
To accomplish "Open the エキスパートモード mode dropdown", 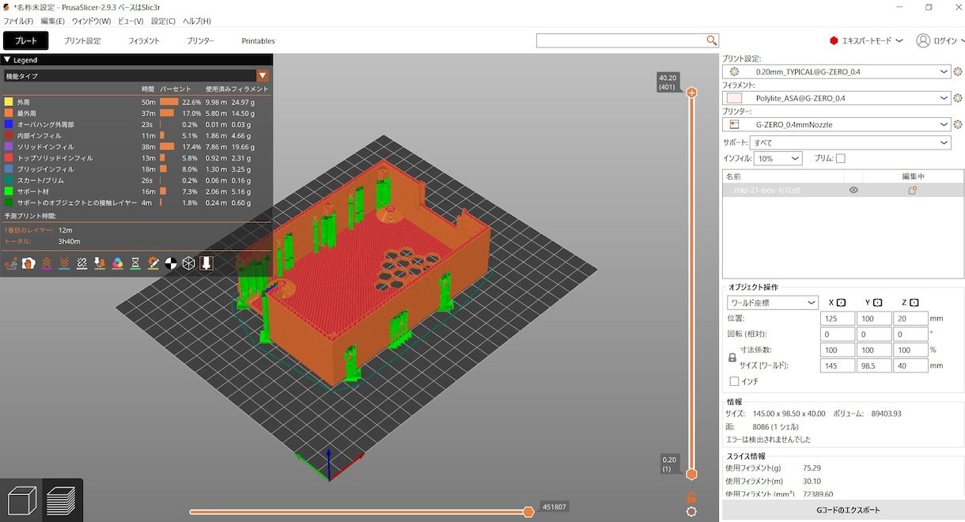I will (866, 41).
